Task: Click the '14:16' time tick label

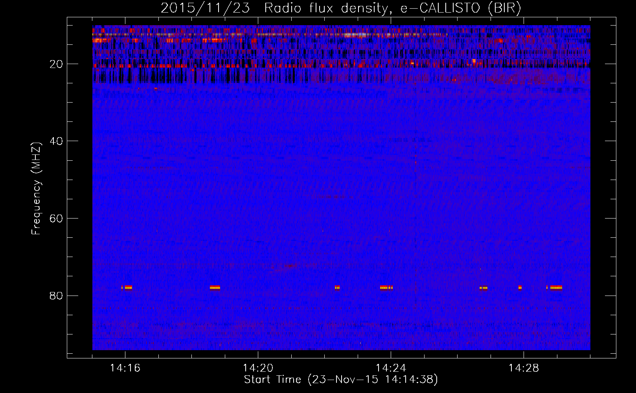Action: [125, 368]
